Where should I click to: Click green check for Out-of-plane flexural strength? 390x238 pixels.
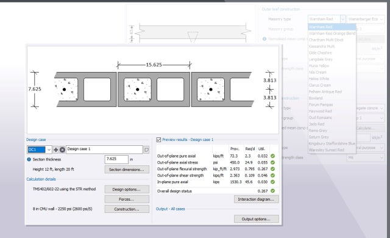(x=273, y=169)
